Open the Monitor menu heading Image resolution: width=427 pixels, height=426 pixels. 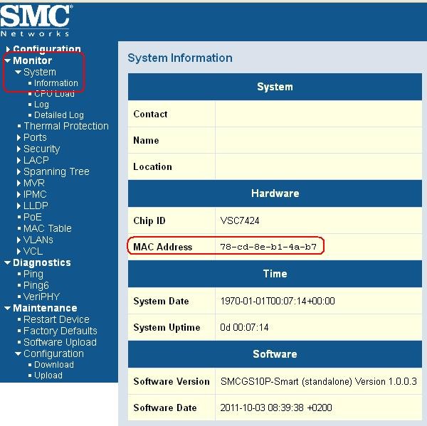click(33, 60)
